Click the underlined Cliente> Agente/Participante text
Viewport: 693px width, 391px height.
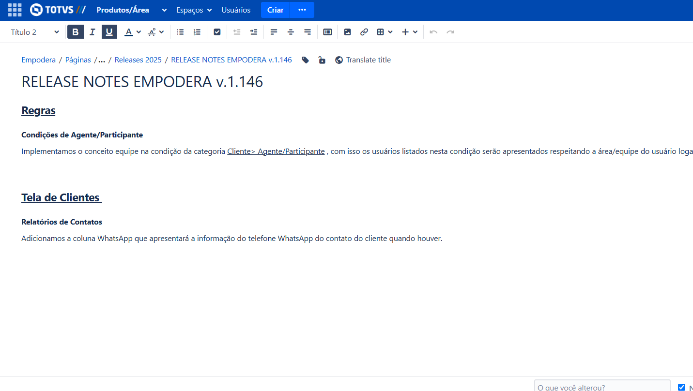tap(276, 151)
